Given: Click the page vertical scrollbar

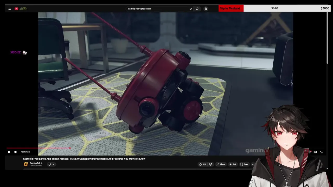Looking at the screenshot, I should point(327,38).
